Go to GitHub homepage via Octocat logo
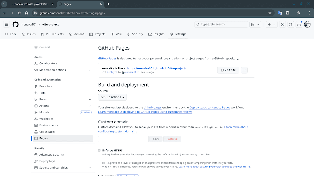314x176 pixels. 16,25
